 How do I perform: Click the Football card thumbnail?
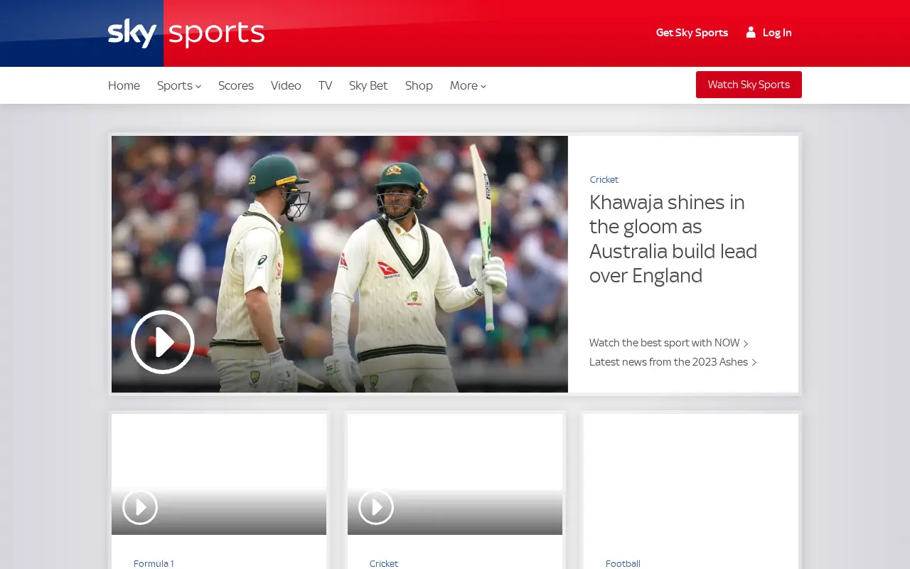click(x=691, y=474)
